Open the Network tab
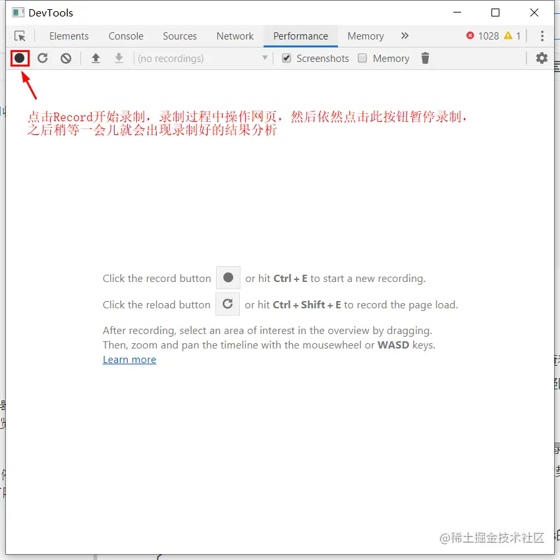The height and width of the screenshot is (560, 560). click(235, 36)
